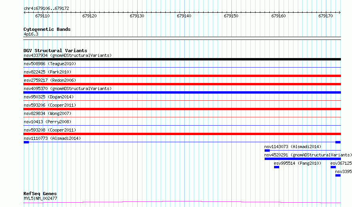The image size is (352, 207).
Task: Open variant nsv593206 (Cooper2011)
Action: pyautogui.click(x=50, y=105)
